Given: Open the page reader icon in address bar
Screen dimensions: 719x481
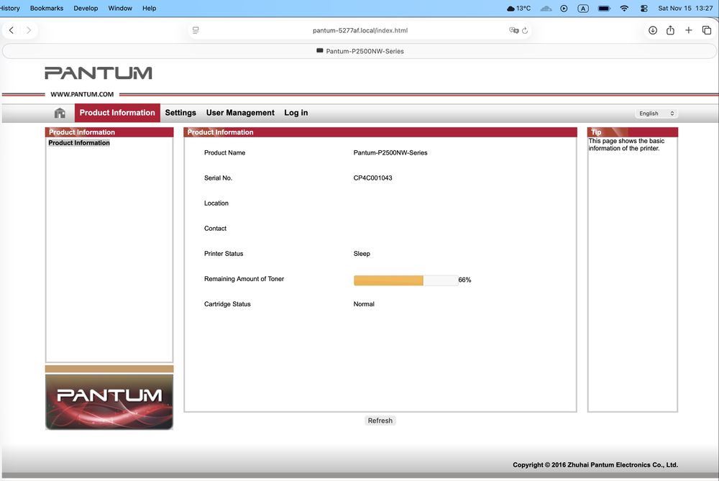Looking at the screenshot, I should pyautogui.click(x=196, y=30).
